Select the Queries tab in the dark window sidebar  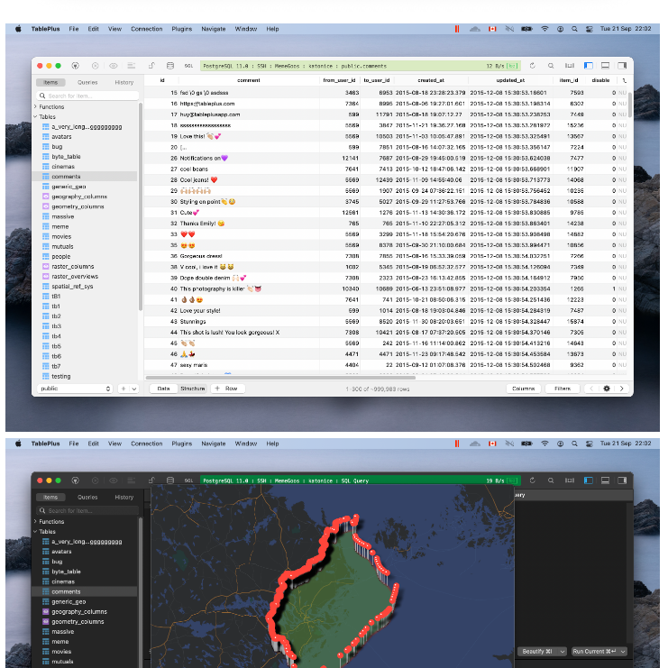(x=87, y=497)
